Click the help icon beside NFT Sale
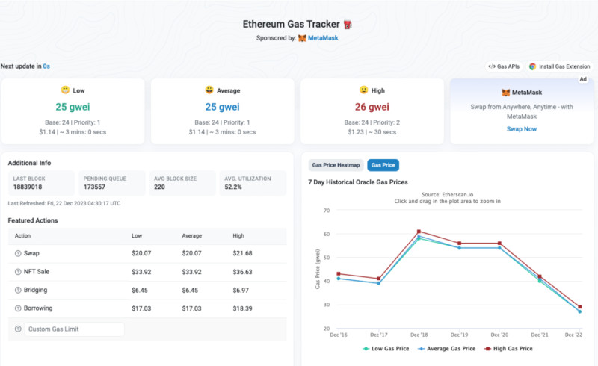 [18, 272]
